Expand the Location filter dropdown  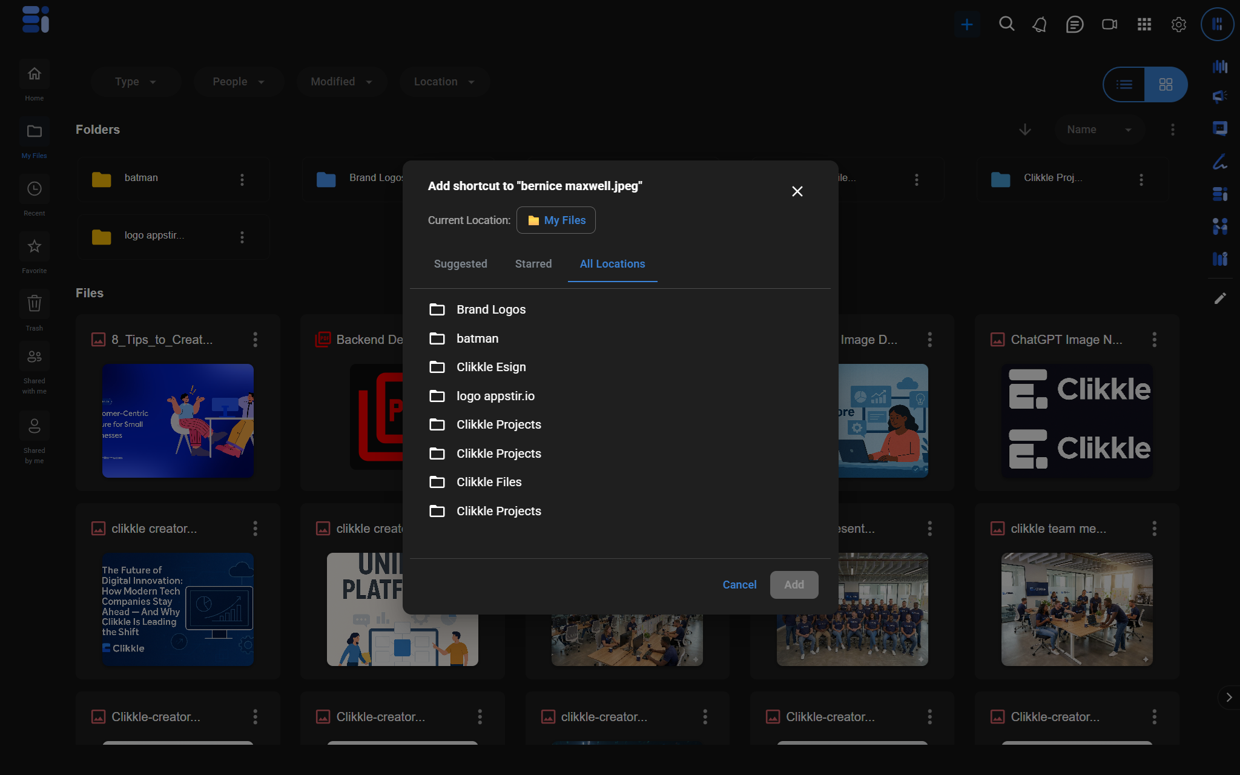(444, 82)
